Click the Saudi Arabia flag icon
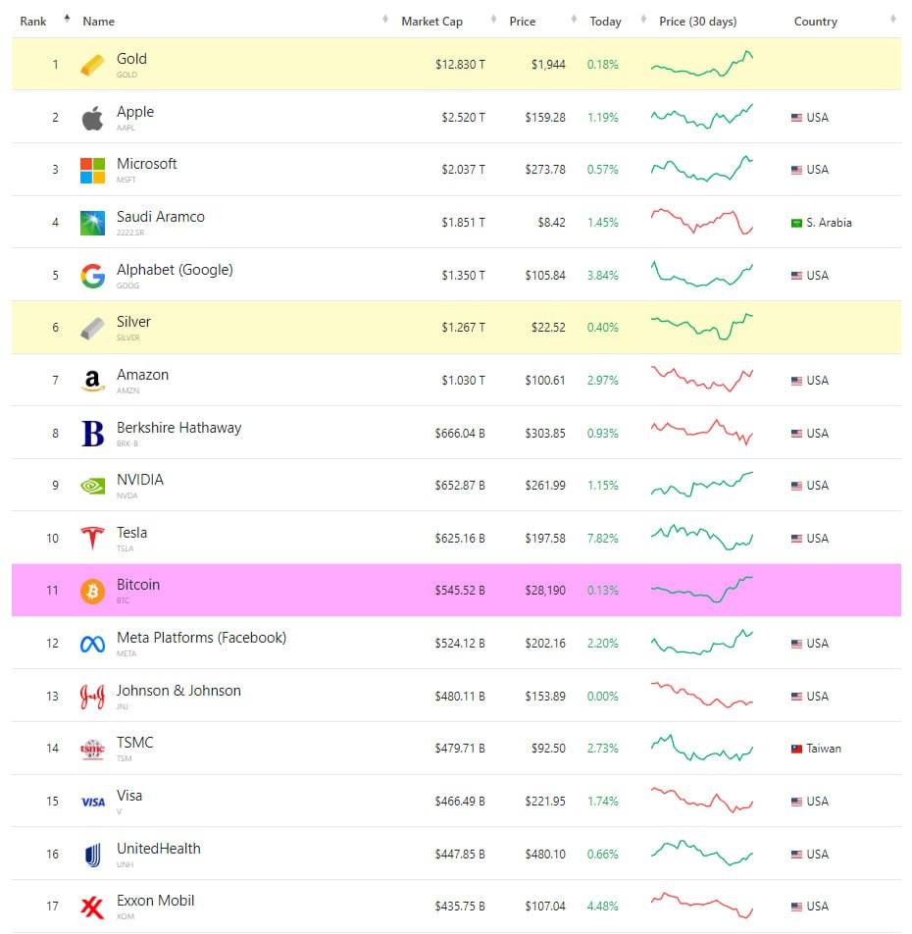This screenshot has height=934, width=912. point(796,224)
